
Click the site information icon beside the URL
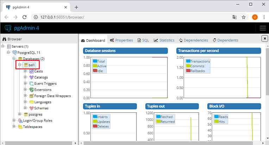36,17
